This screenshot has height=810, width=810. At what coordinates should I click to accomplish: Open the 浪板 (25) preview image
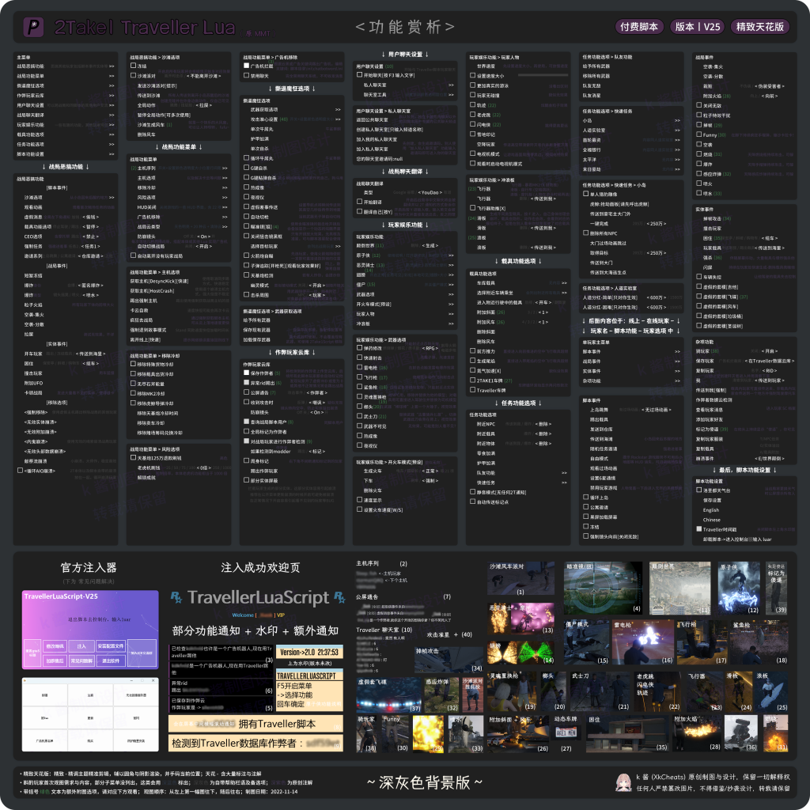tap(771, 691)
